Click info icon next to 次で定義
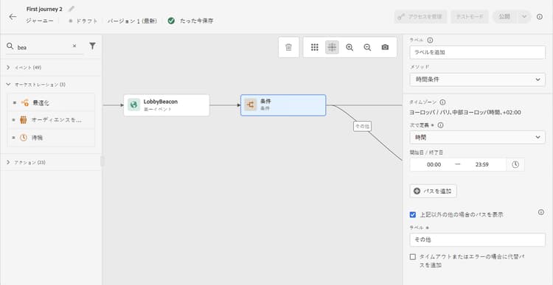The image size is (553, 285). point(440,125)
